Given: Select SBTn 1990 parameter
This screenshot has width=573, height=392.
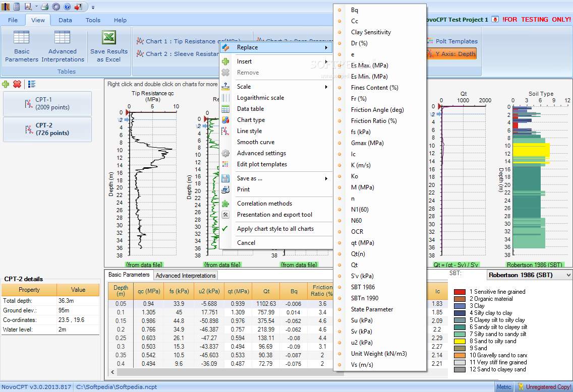Looking at the screenshot, I should (380, 298).
